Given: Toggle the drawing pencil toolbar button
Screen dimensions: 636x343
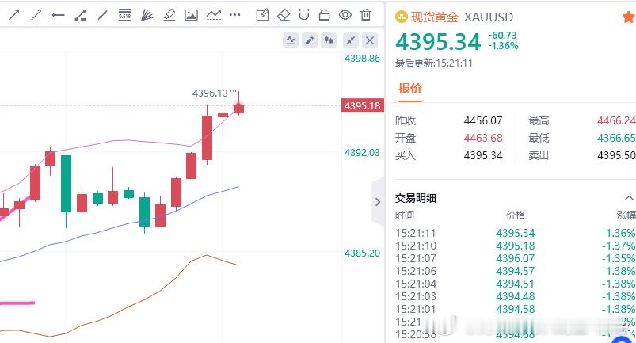Looking at the screenshot, I should coord(310,40).
